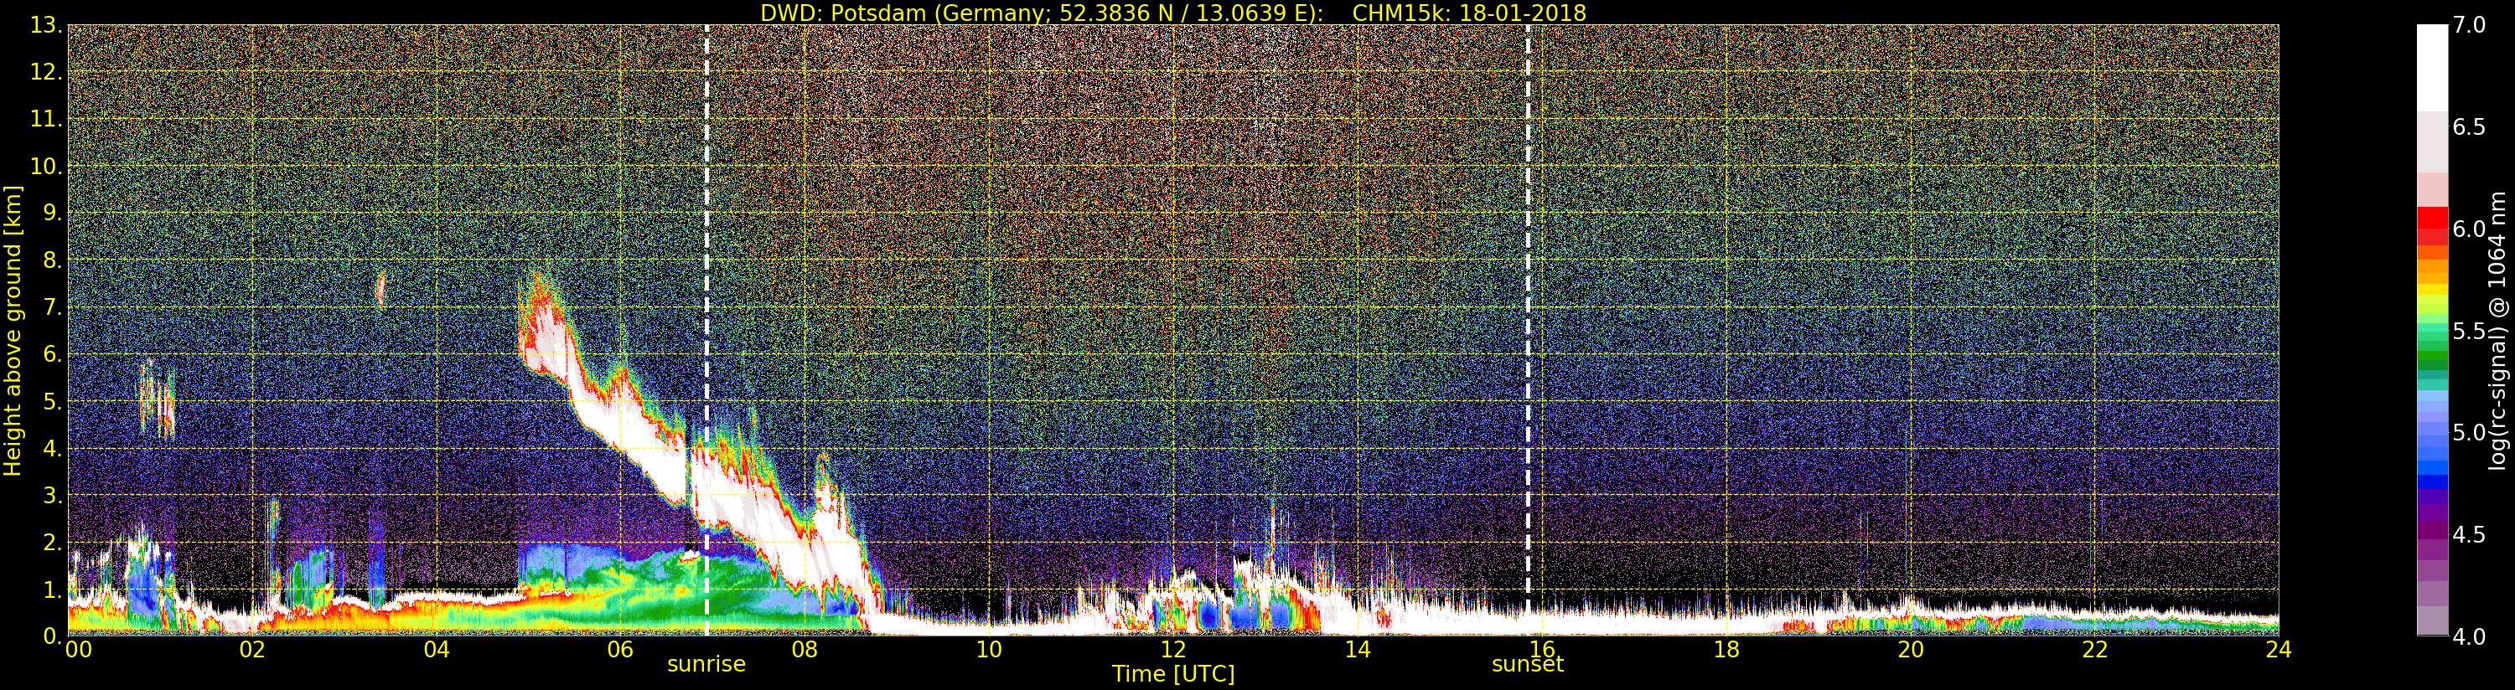Screen dimensions: 2515x690
Task: Click the colorbar tick label "4.0"
Action: pos(2469,636)
